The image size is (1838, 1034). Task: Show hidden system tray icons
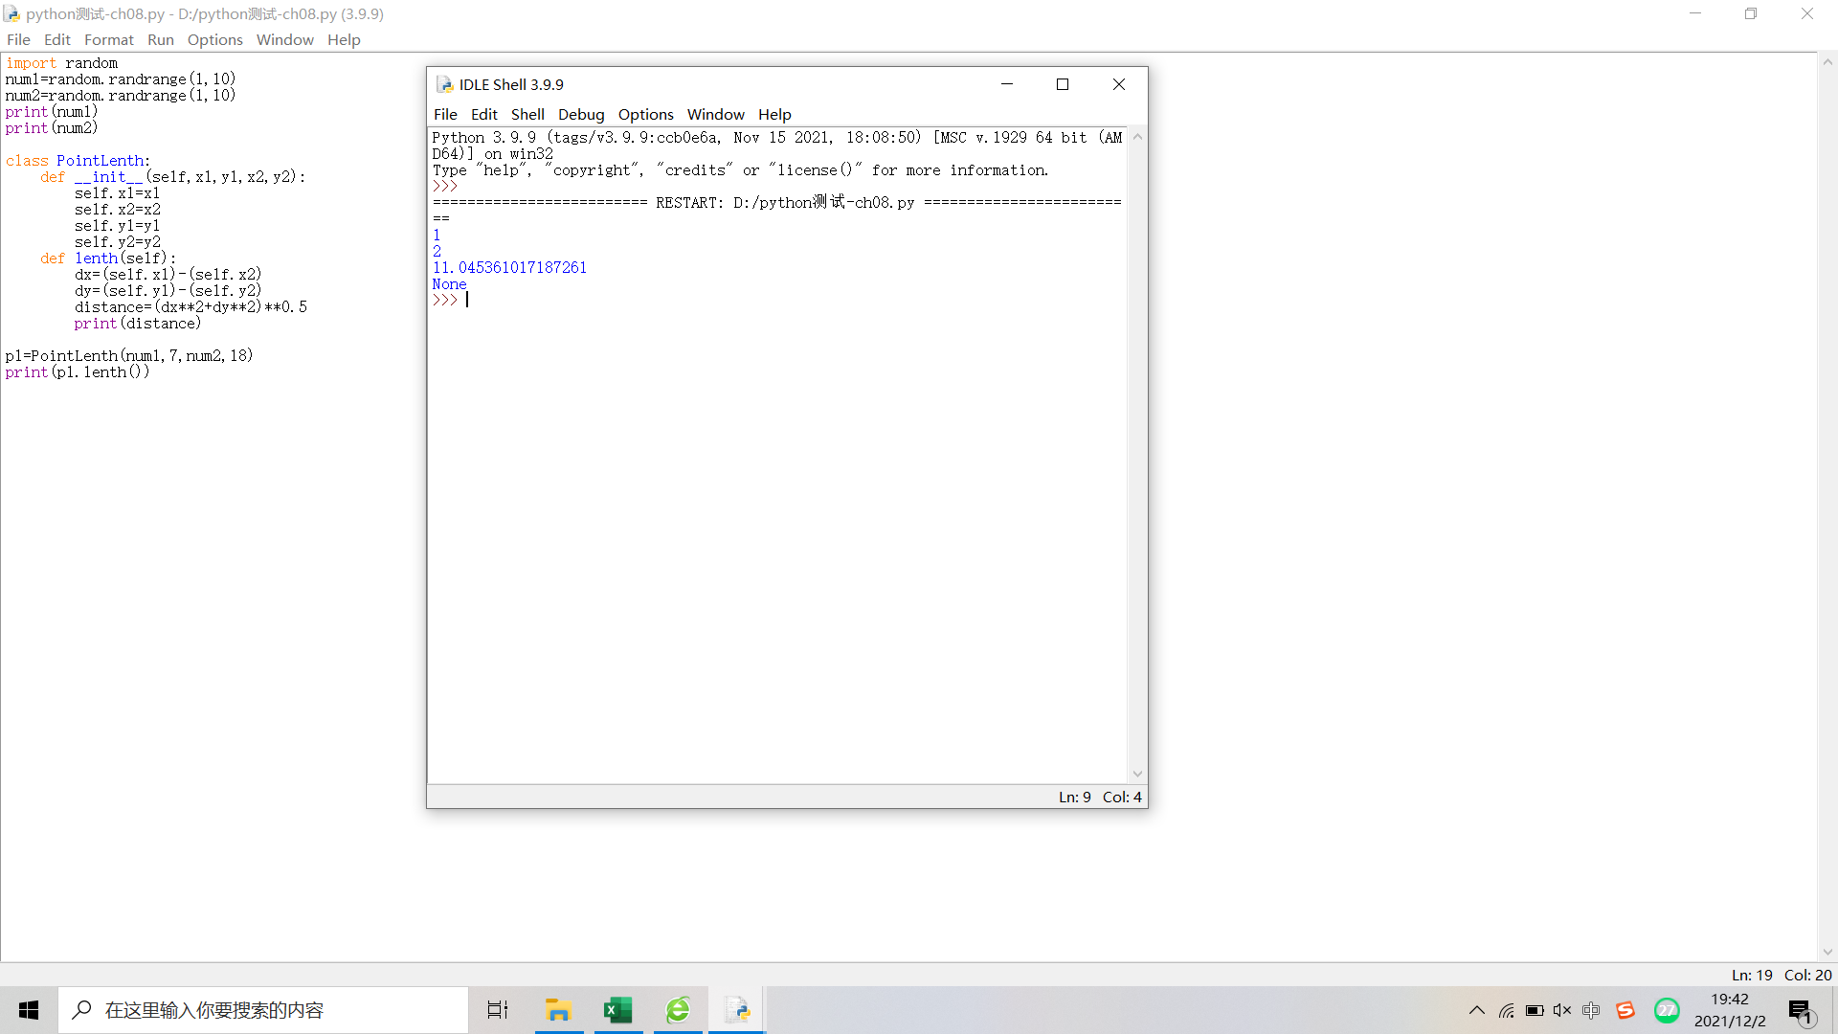click(x=1477, y=1010)
